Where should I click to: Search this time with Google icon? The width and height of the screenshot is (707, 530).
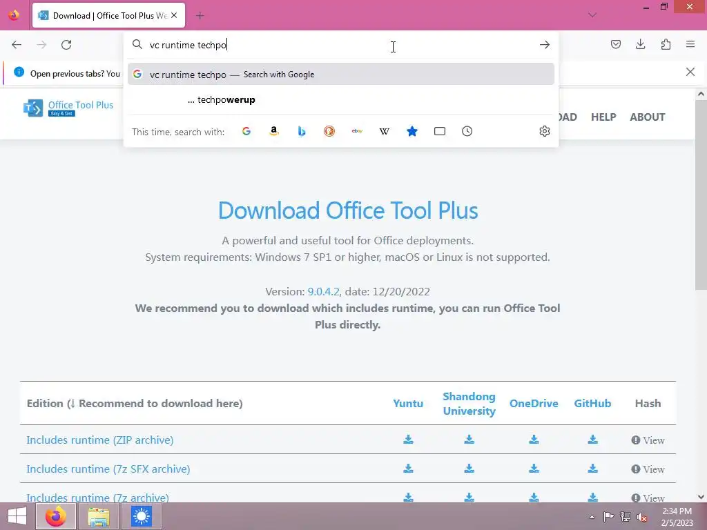(246, 131)
